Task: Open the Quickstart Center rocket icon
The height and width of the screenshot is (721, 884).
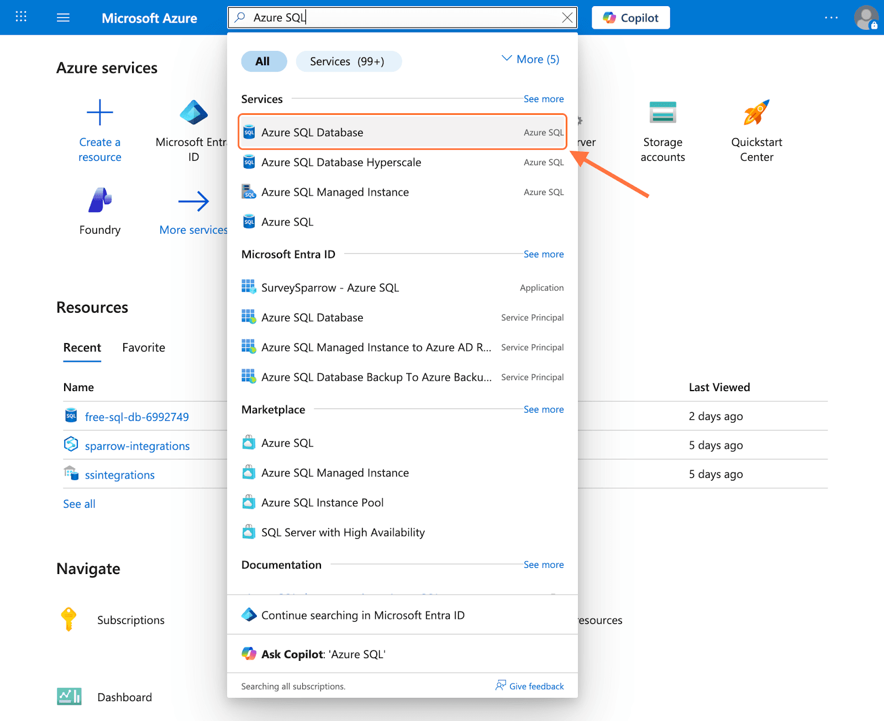Action: point(756,113)
